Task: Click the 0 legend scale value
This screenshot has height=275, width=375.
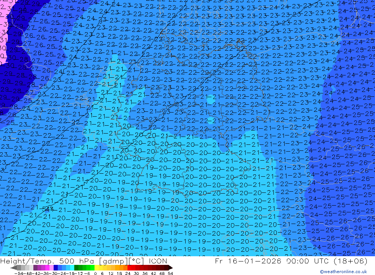Action: coord(95,273)
